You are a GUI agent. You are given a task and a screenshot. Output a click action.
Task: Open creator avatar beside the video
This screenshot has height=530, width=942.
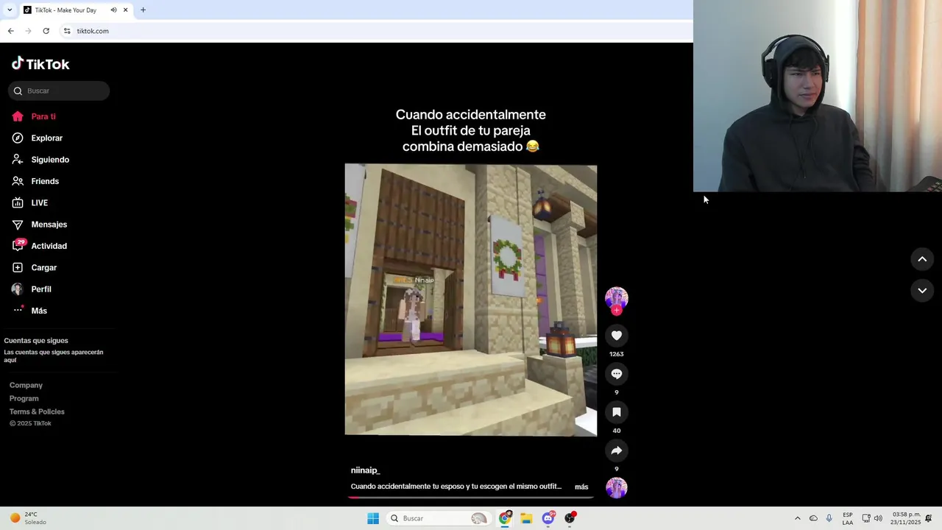[617, 297]
